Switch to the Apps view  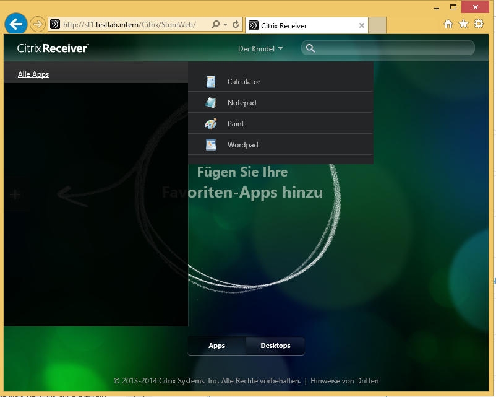point(216,346)
